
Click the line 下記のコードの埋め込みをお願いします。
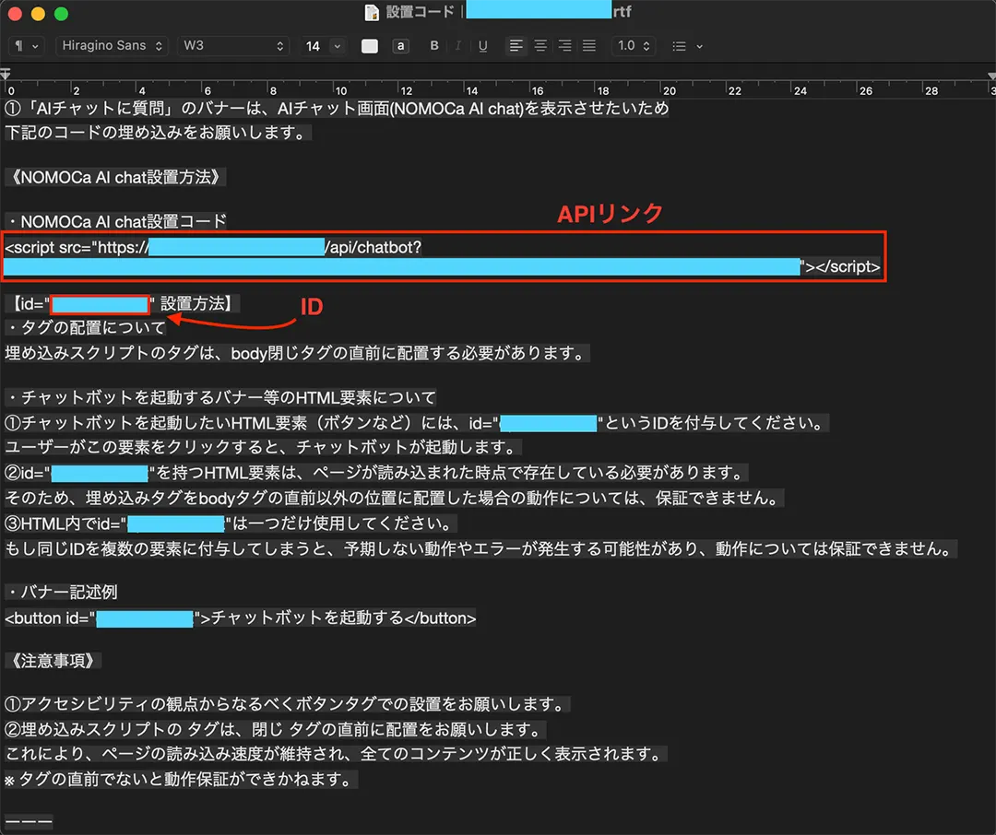(x=158, y=133)
